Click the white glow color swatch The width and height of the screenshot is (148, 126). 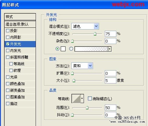63,49
